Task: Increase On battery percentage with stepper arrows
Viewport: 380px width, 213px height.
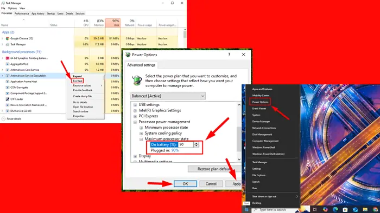Action: click(197, 143)
